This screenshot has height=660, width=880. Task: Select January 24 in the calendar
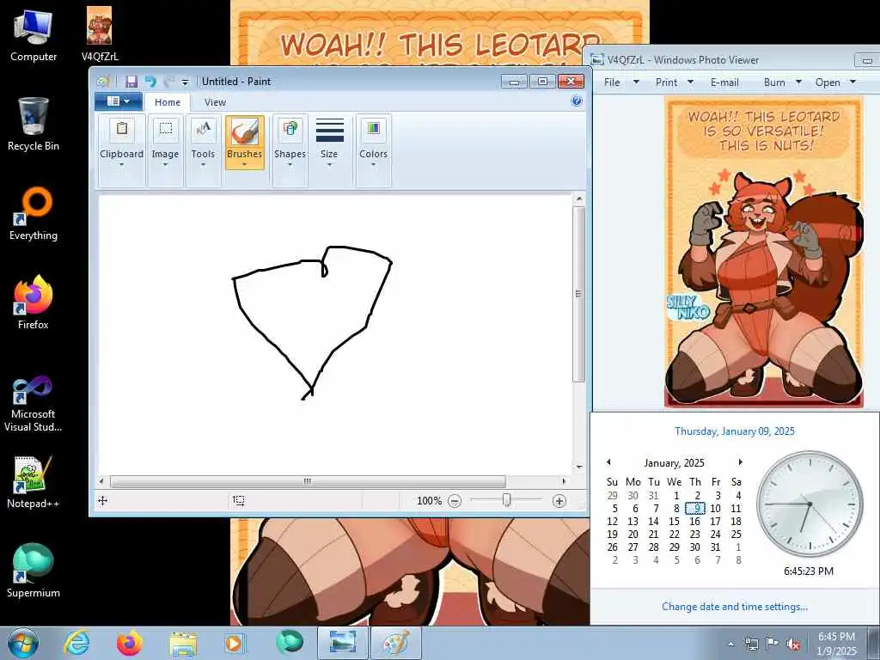(x=716, y=535)
